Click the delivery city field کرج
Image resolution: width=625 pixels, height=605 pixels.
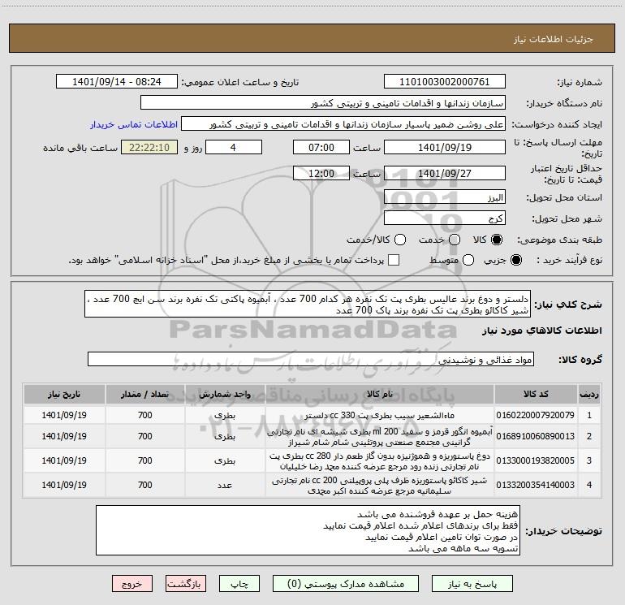[445, 218]
